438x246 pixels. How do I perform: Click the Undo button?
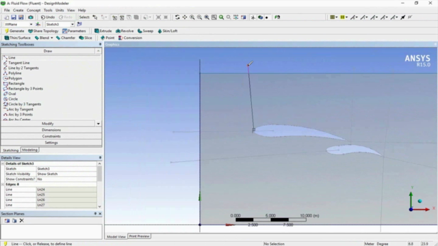(x=48, y=17)
